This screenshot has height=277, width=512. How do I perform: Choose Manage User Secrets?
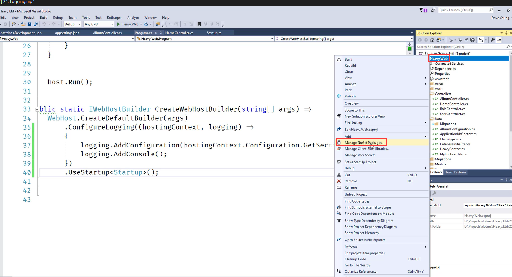coord(382,155)
